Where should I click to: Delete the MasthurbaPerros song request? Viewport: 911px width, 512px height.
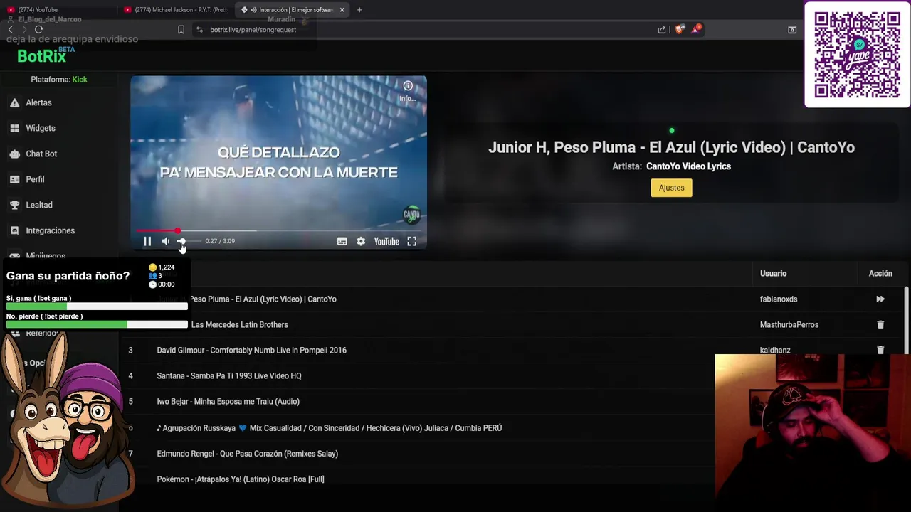pyautogui.click(x=880, y=325)
